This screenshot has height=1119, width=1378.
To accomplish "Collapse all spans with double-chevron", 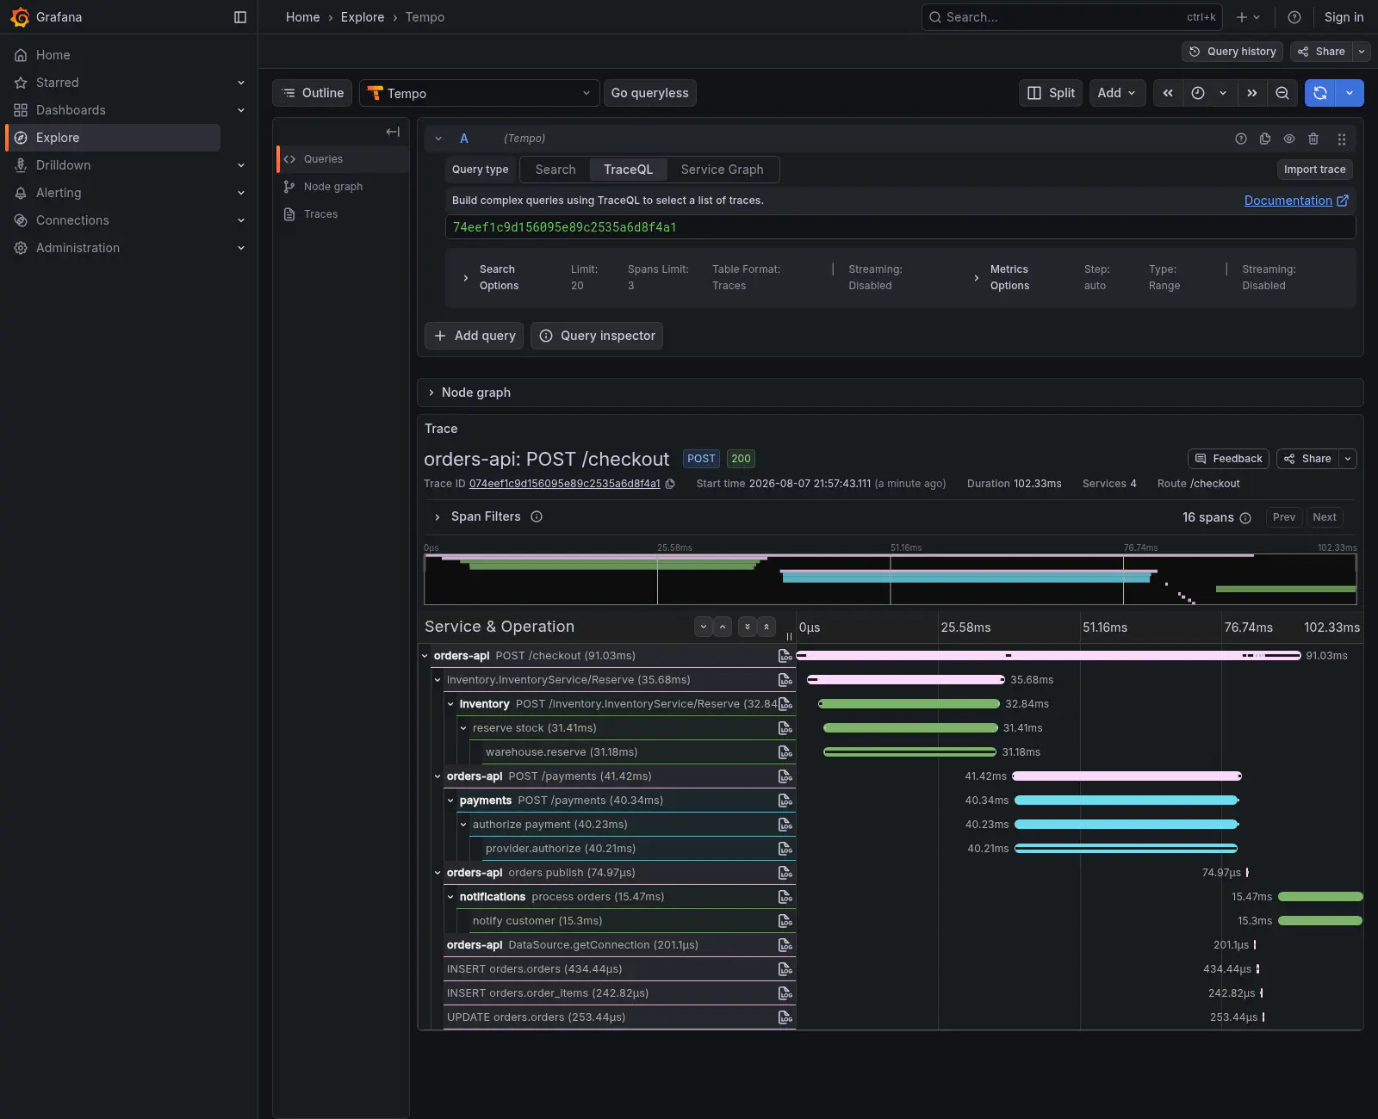I will (767, 627).
